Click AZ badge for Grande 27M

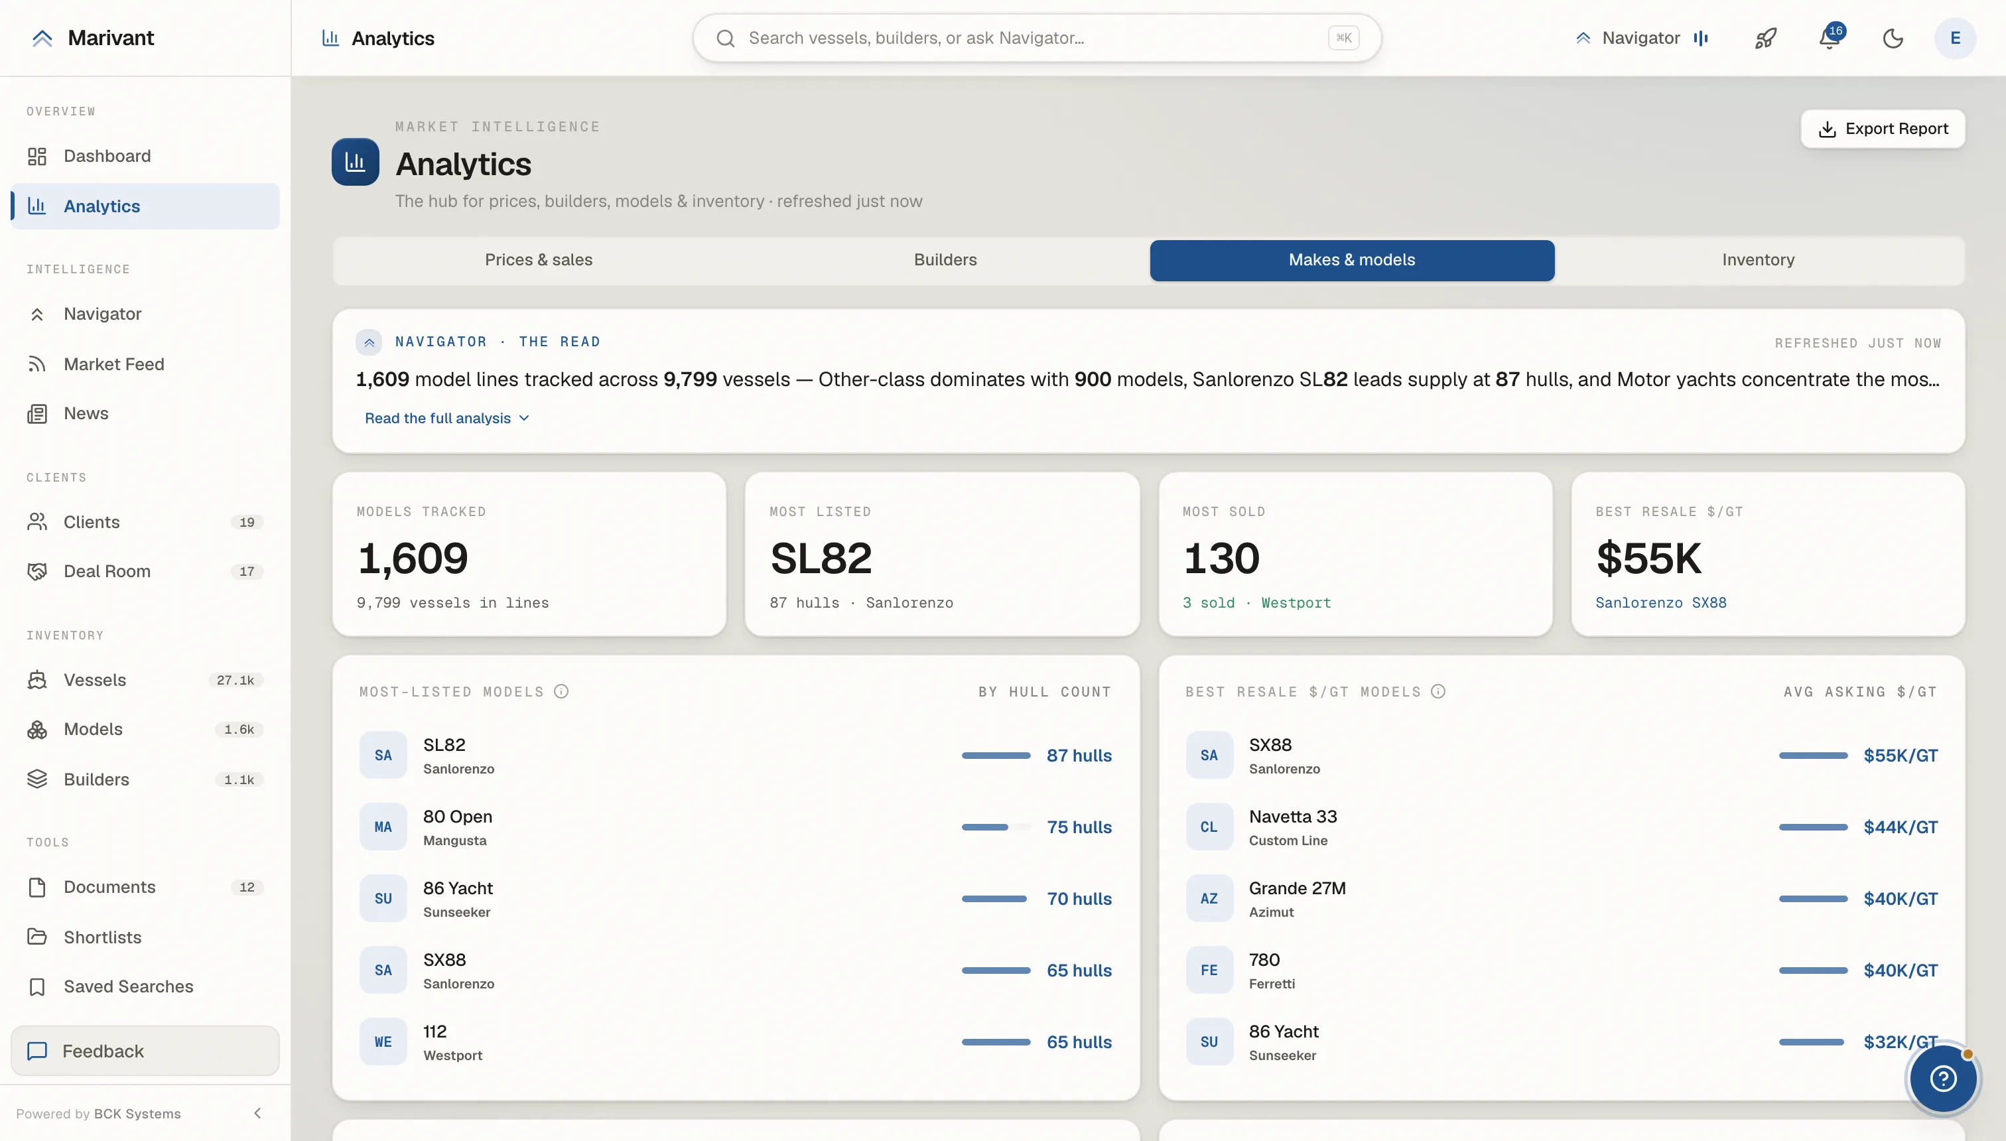pos(1209,899)
